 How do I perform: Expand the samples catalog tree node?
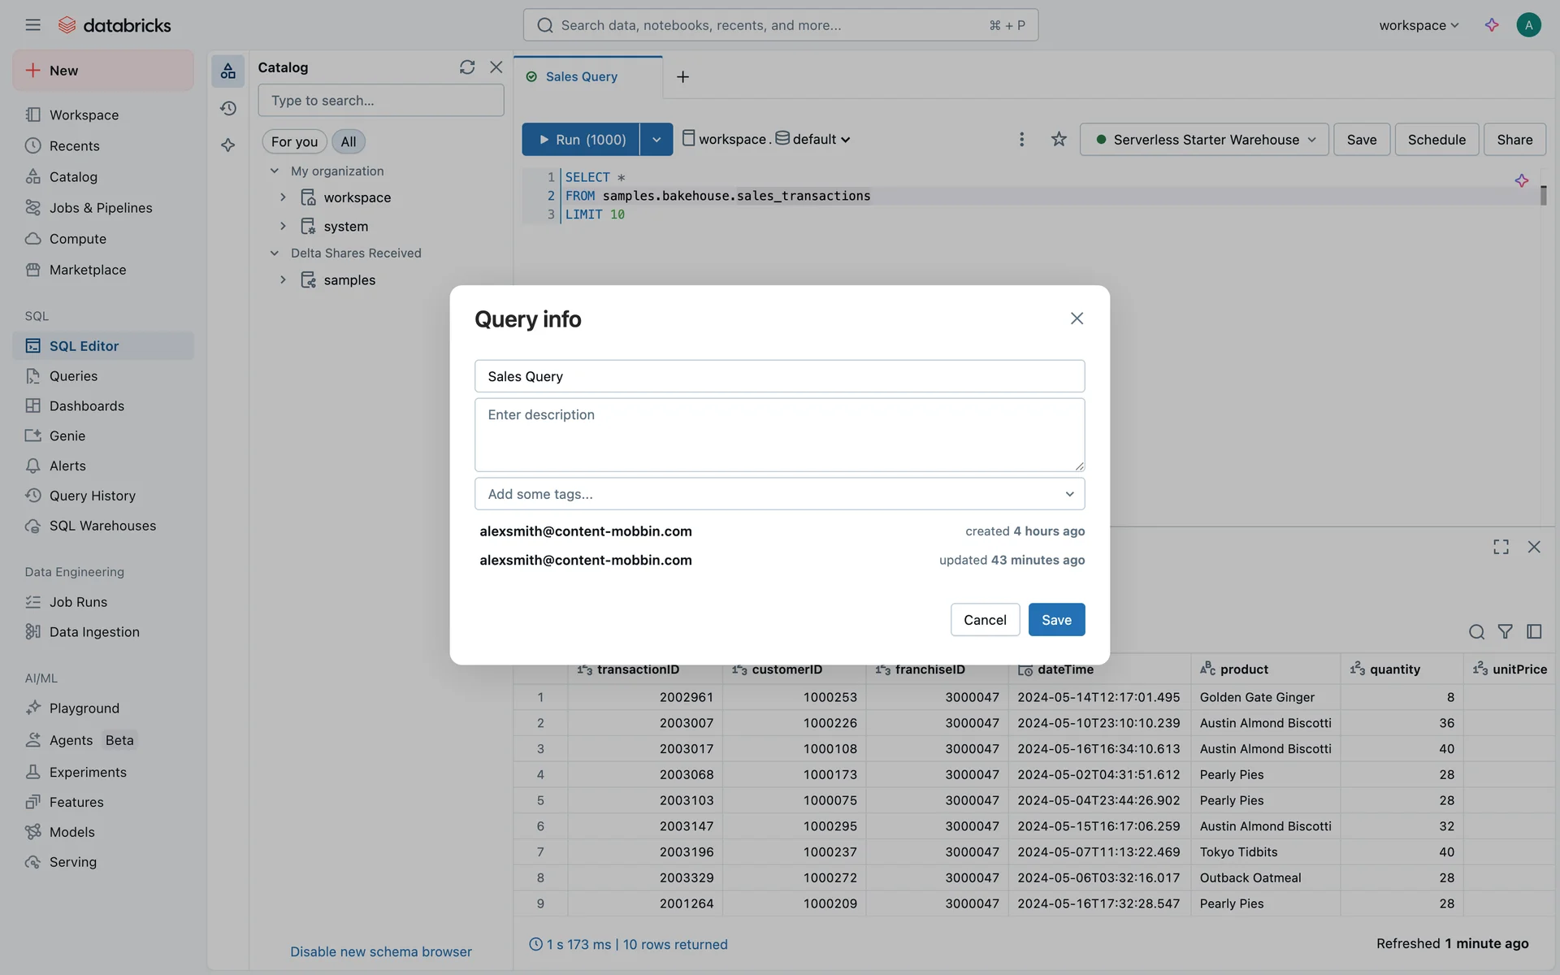coord(283,279)
